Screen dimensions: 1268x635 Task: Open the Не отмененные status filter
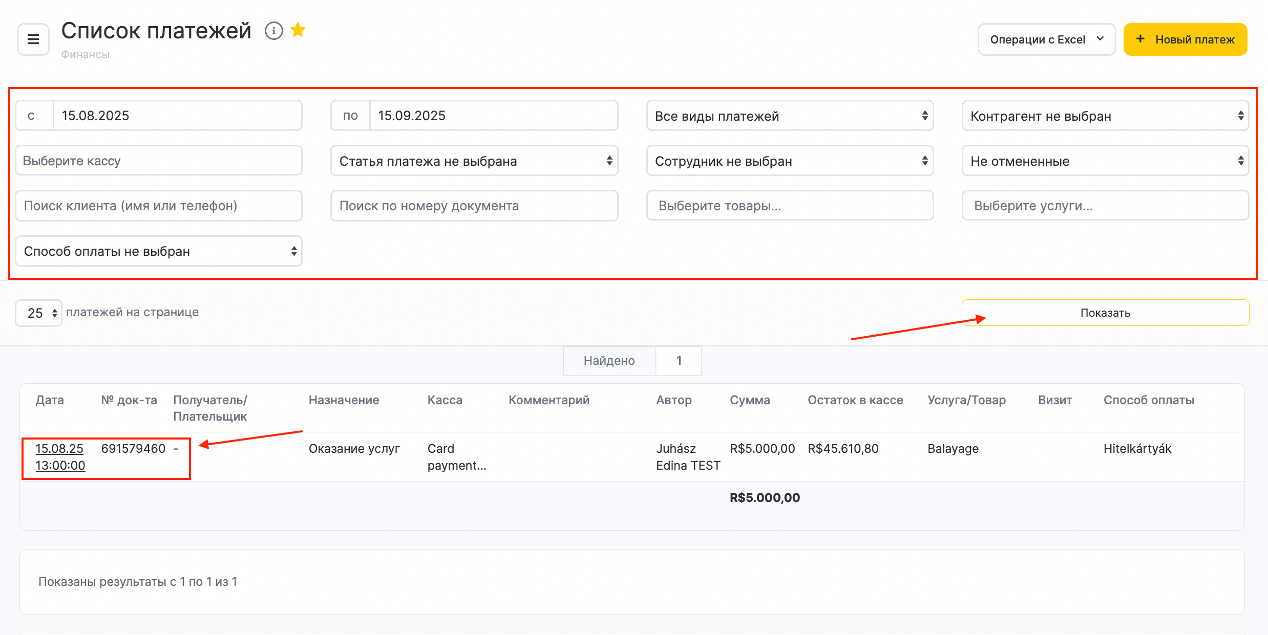tap(1105, 161)
